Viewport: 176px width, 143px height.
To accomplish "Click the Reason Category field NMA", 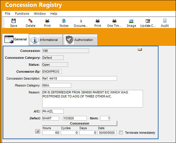I will click(57, 85).
